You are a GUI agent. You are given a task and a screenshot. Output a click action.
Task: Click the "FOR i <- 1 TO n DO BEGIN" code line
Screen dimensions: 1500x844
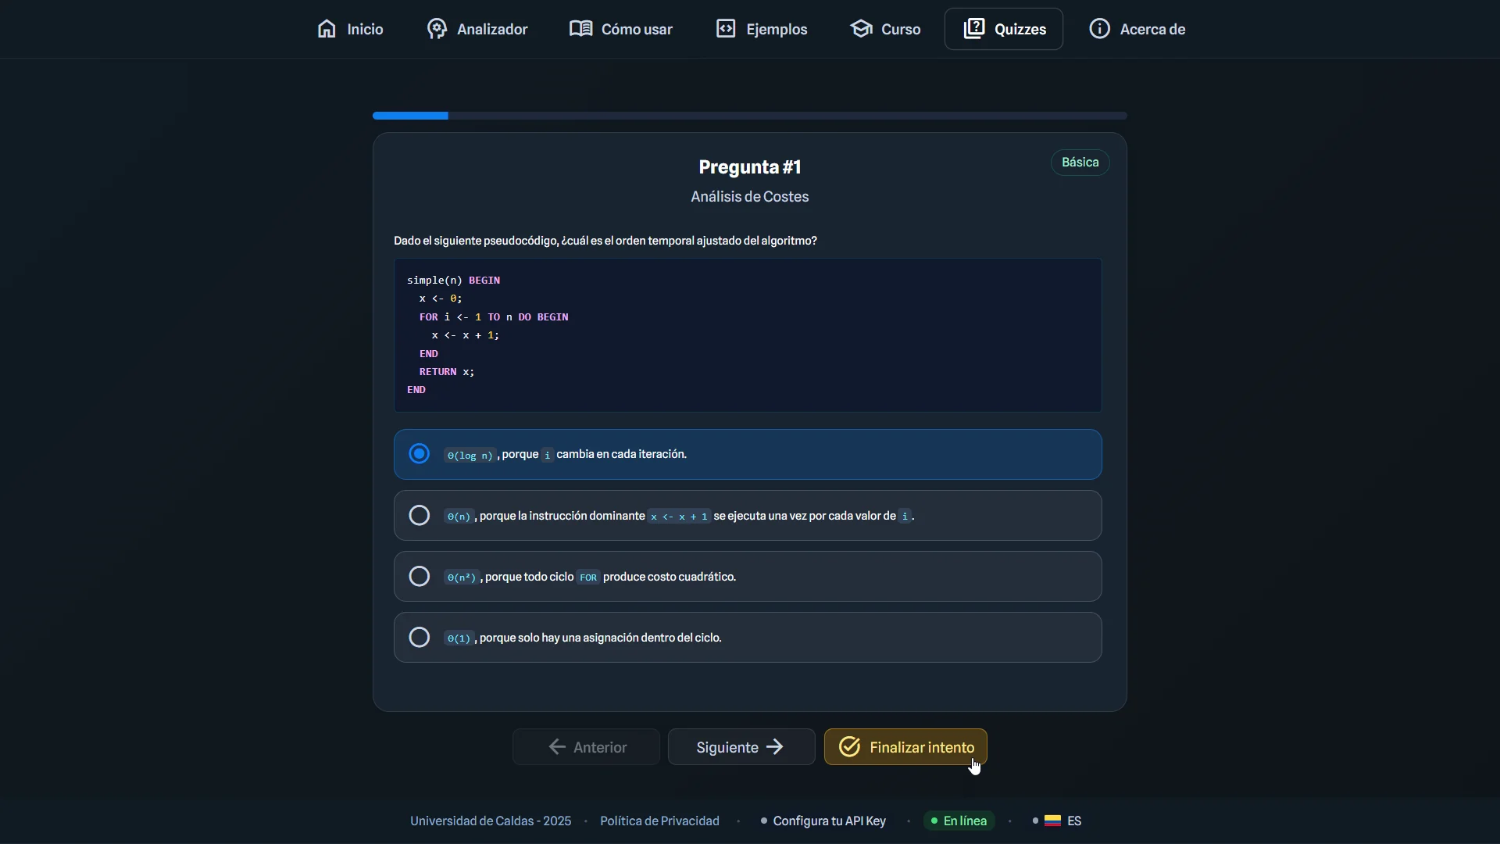[x=494, y=316]
